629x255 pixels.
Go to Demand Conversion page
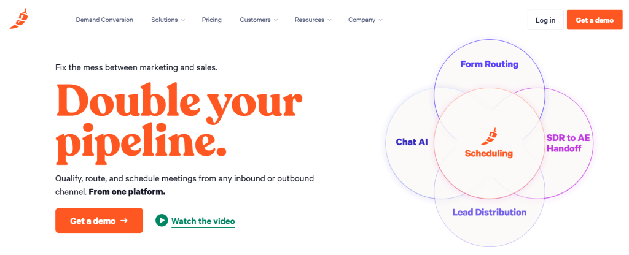[104, 20]
